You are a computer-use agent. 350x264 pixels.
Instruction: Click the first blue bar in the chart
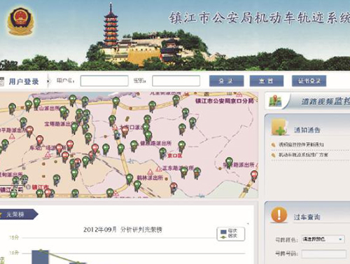[x=40, y=257]
